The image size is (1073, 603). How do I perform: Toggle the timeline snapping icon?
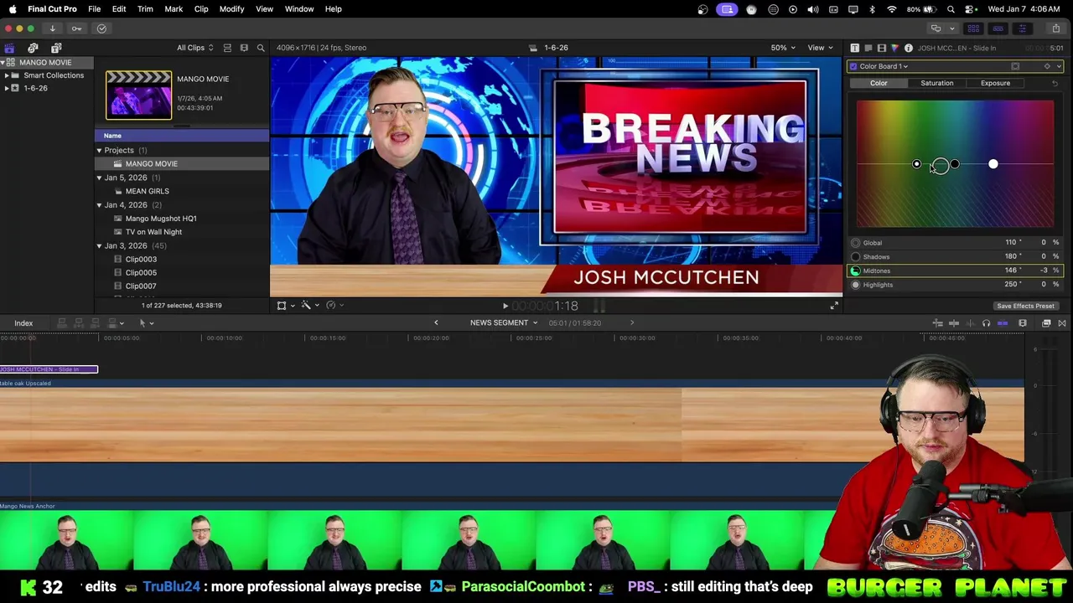1003,323
